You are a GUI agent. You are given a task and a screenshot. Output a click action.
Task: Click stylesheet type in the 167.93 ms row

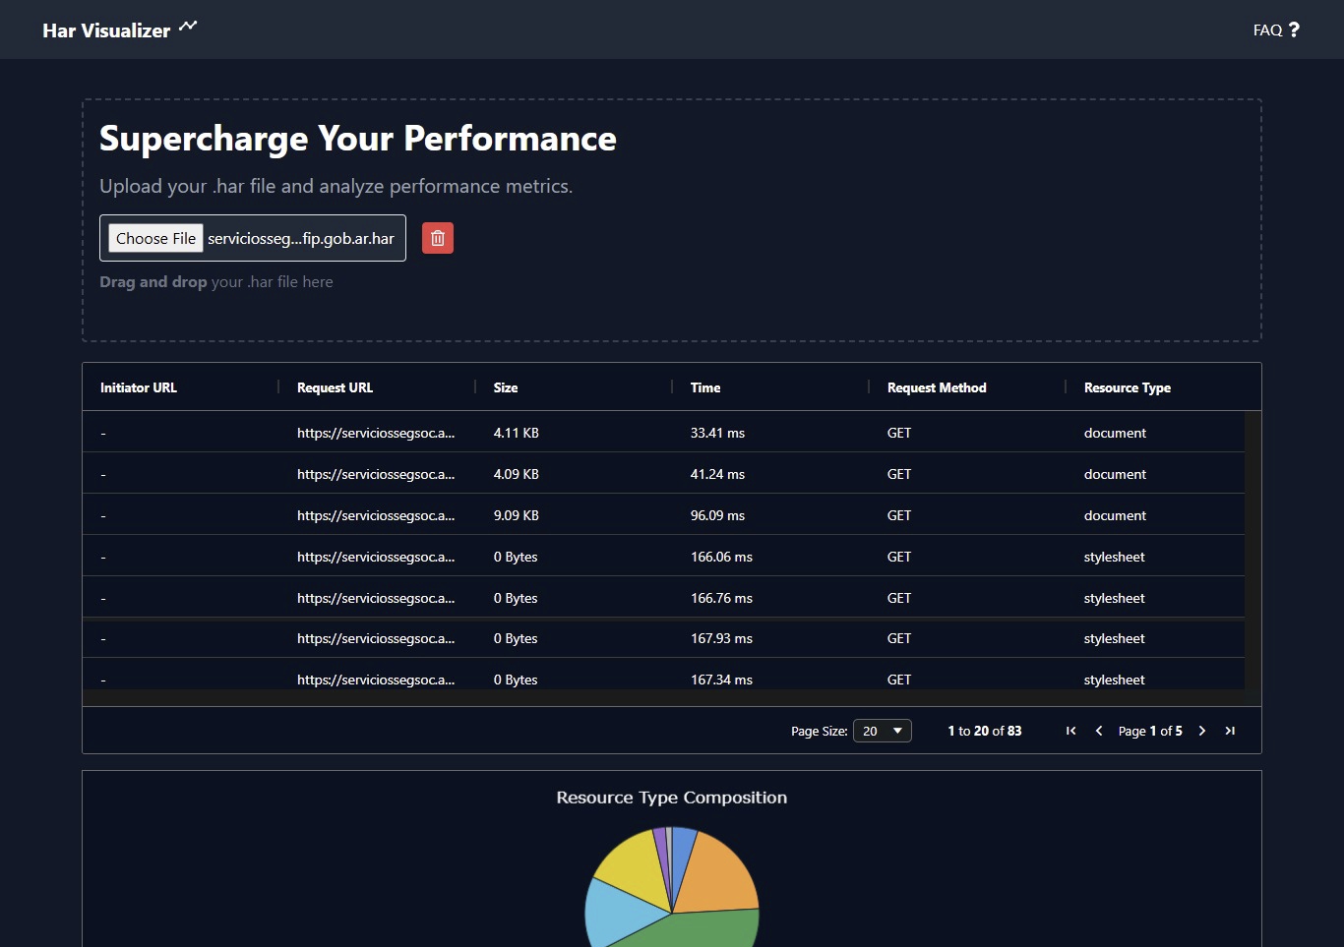pos(1115,638)
